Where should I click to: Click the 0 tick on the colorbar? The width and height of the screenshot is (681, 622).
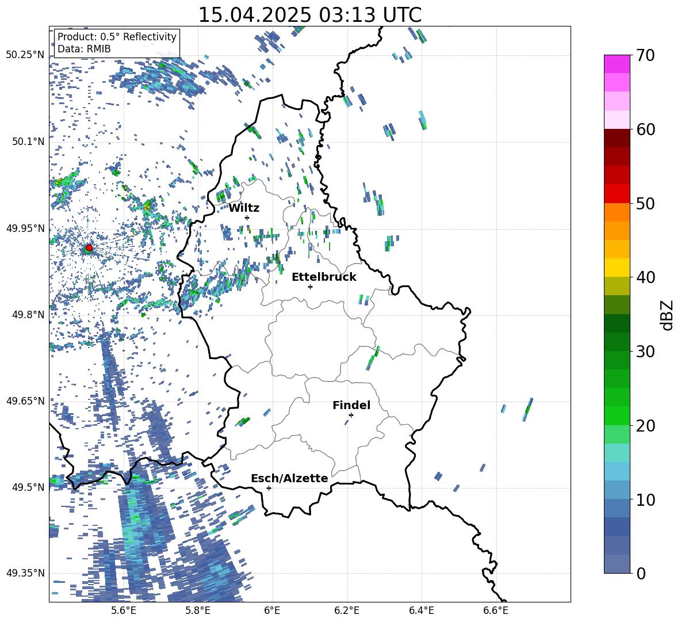(641, 573)
